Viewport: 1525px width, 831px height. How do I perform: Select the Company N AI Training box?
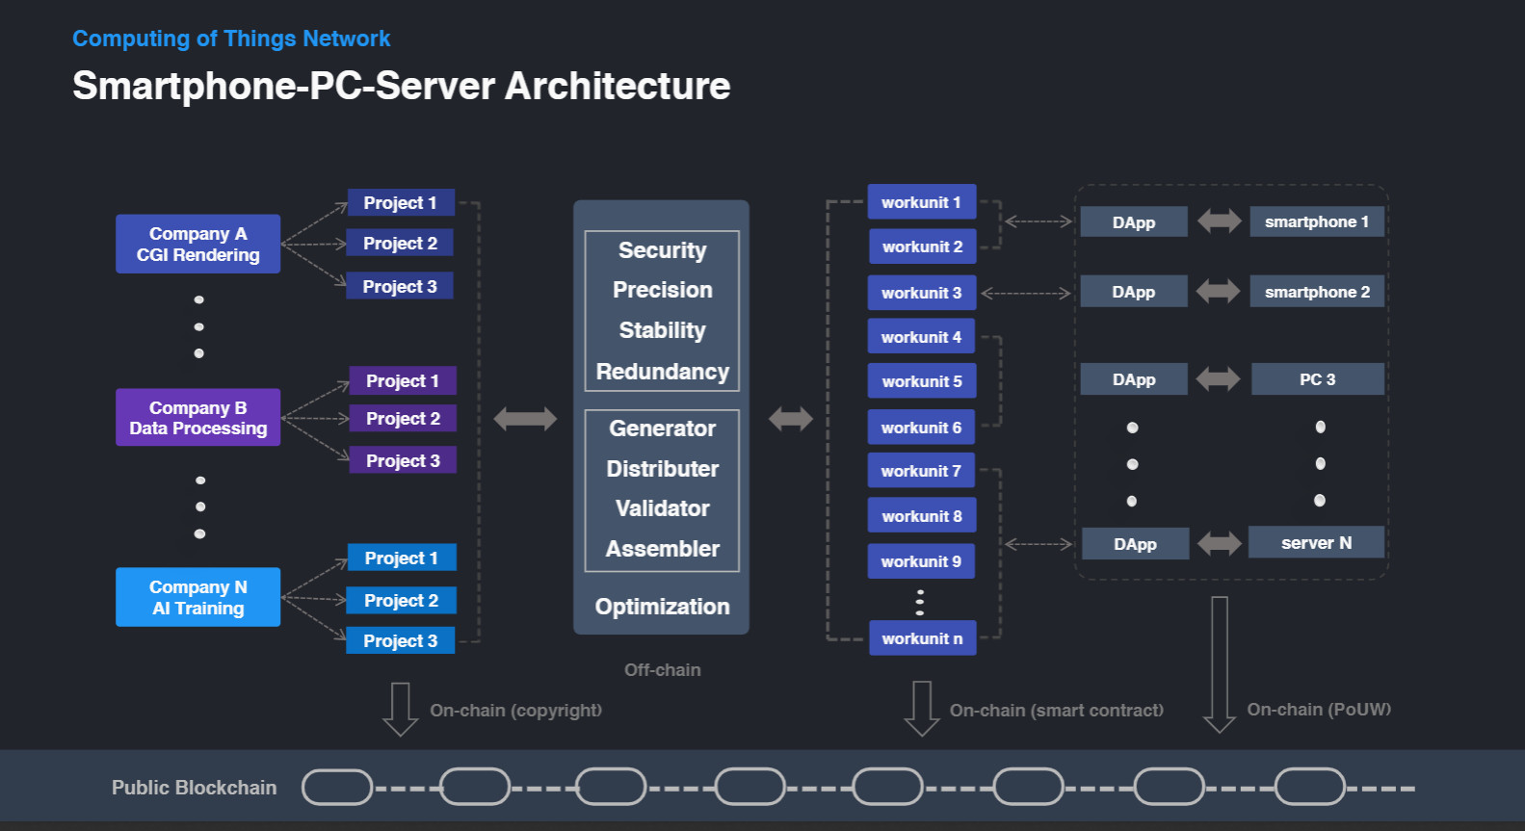(198, 597)
